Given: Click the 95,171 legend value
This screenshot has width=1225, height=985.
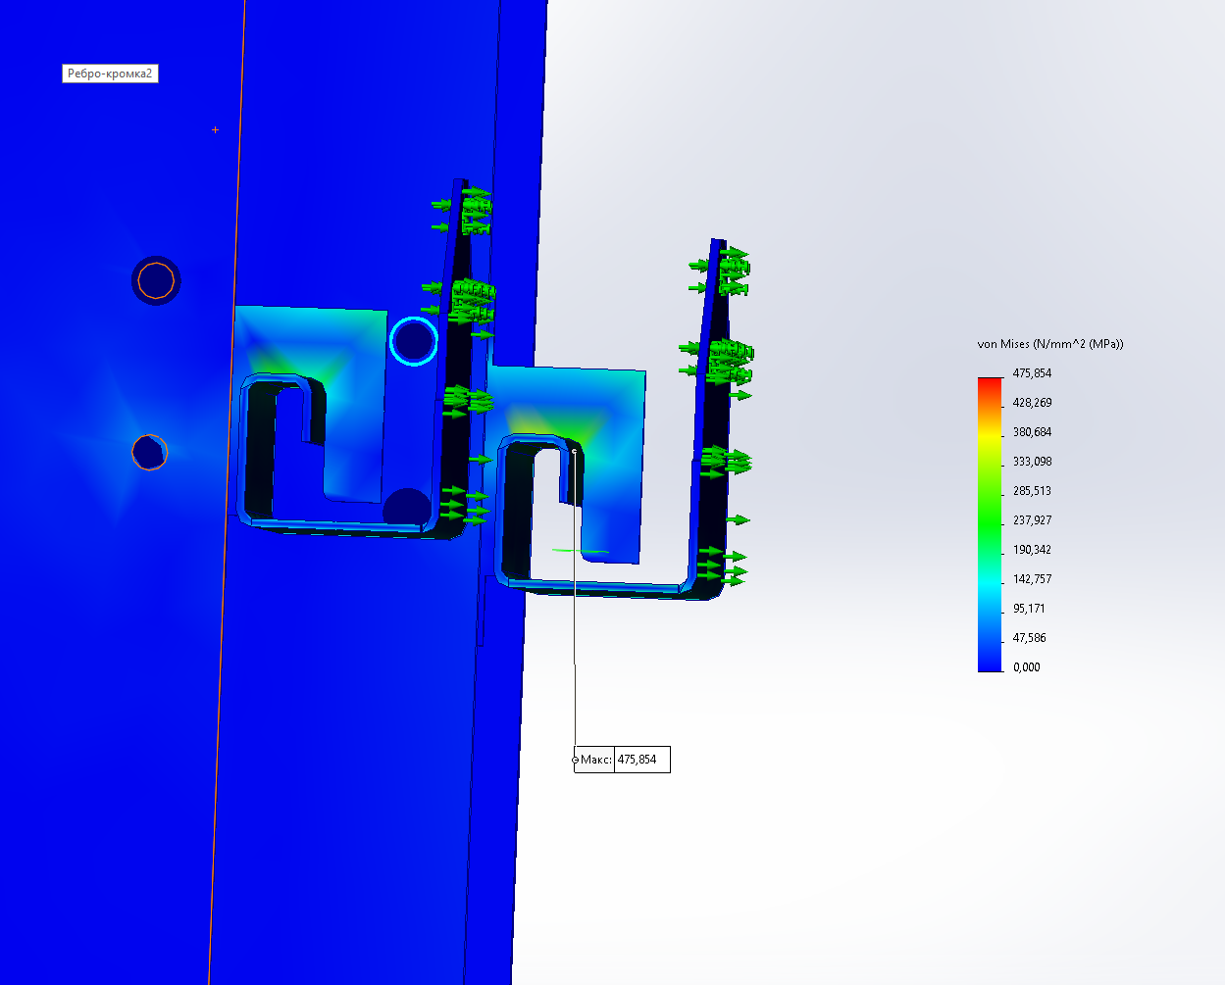Looking at the screenshot, I should [1029, 609].
